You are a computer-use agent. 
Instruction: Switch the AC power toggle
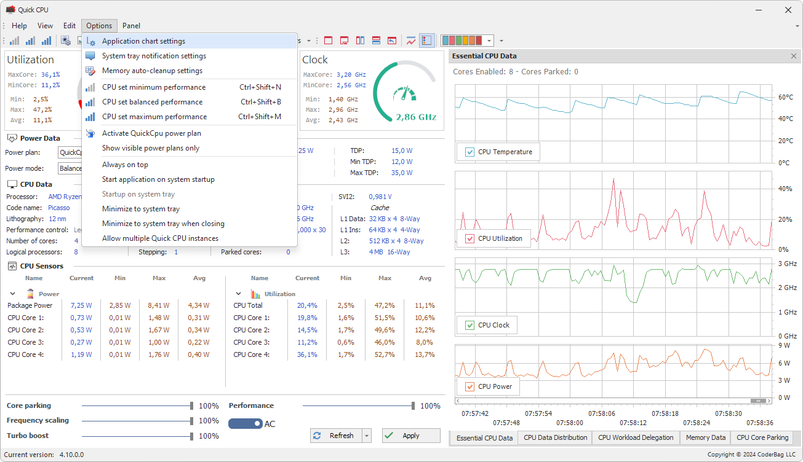coord(245,423)
